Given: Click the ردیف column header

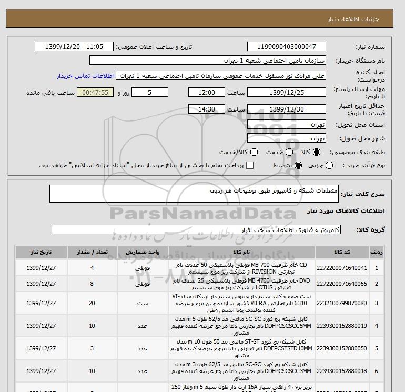Looking at the screenshot, I should [377, 252].
